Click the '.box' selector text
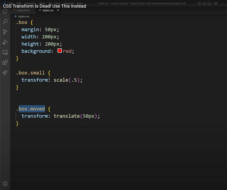 coord(22,22)
